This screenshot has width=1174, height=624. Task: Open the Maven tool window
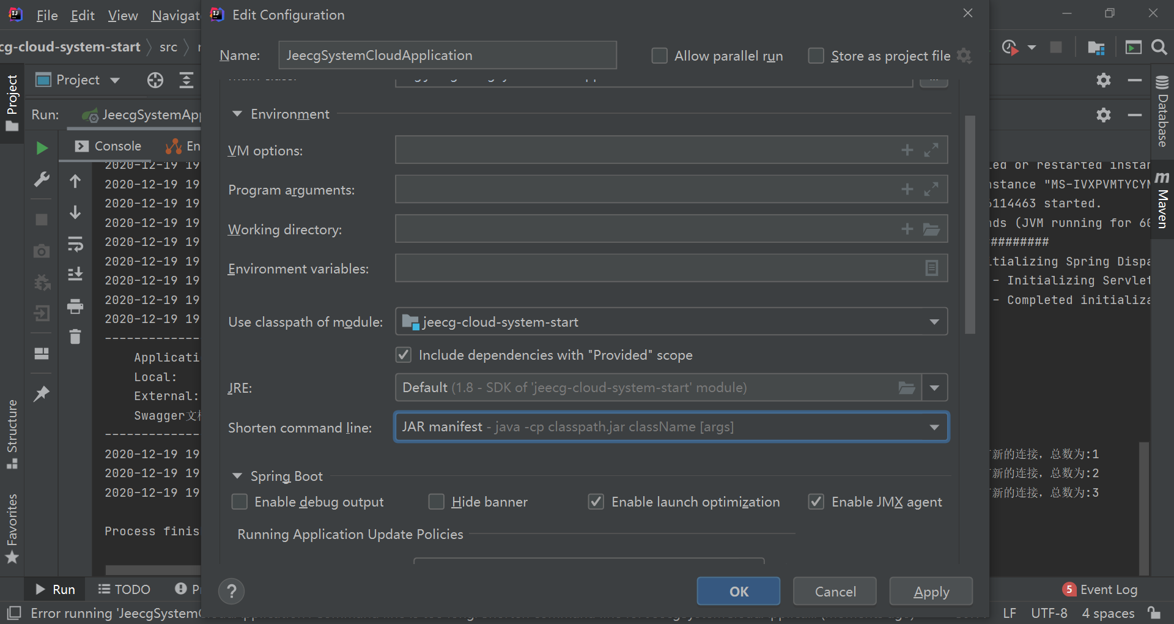[1162, 202]
